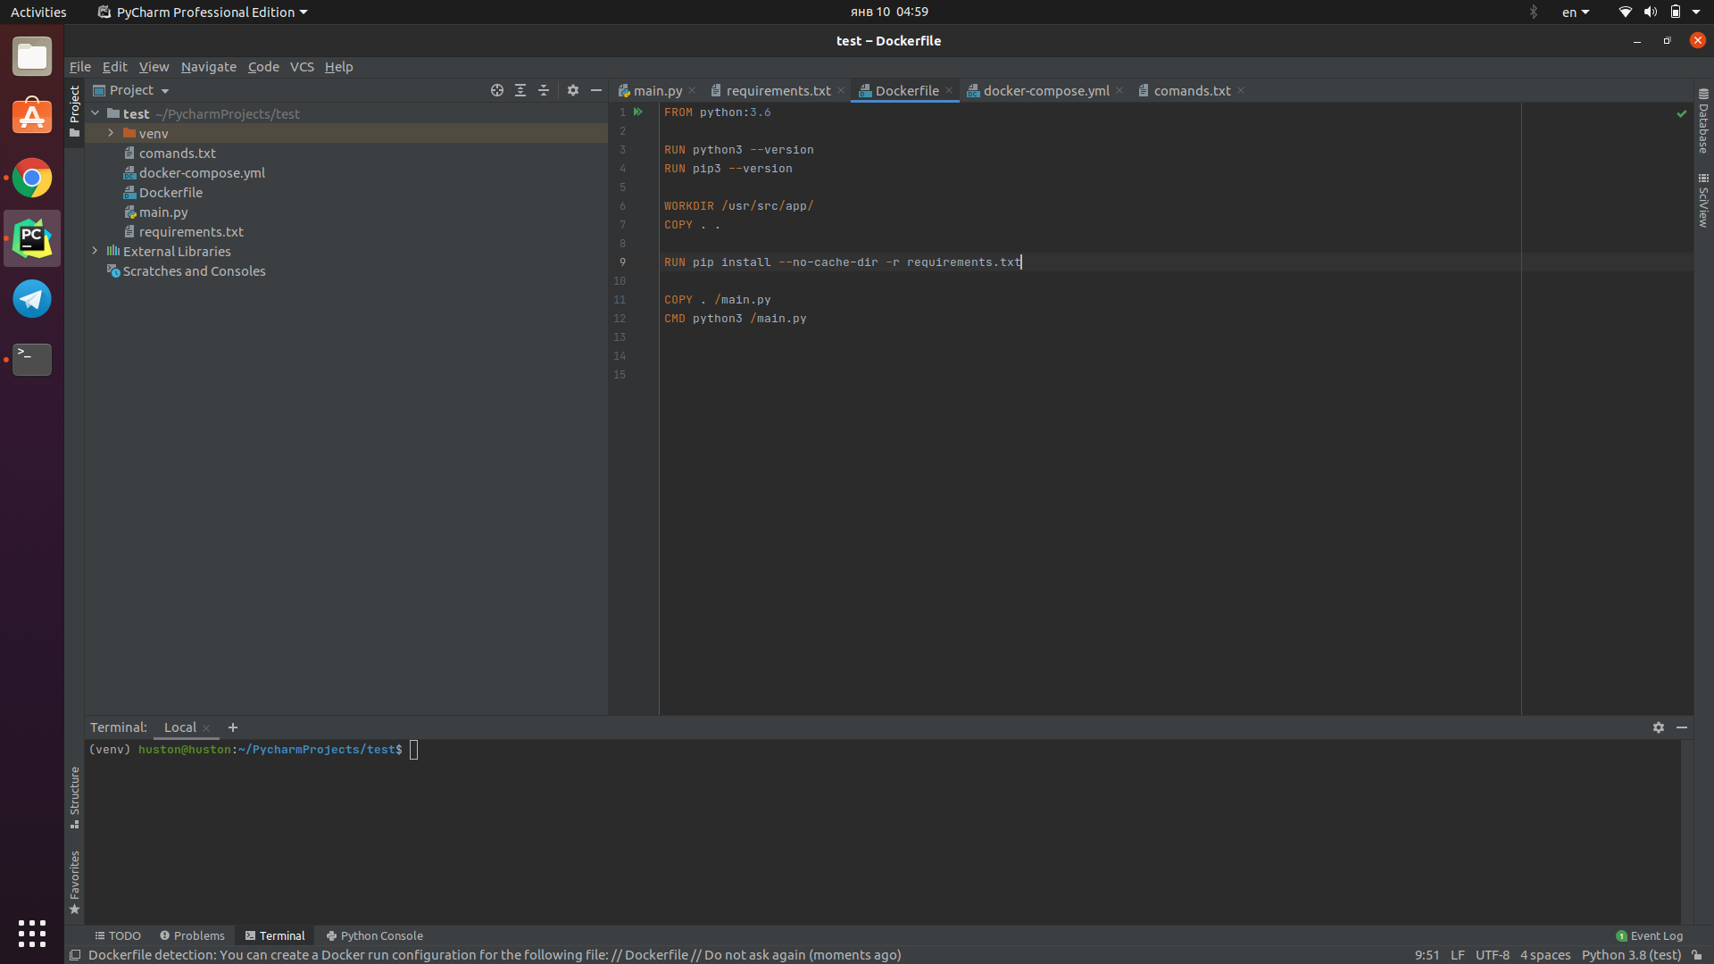Change the UTF-8 file encoding
Image resolution: width=1714 pixels, height=964 pixels.
pos(1493,955)
